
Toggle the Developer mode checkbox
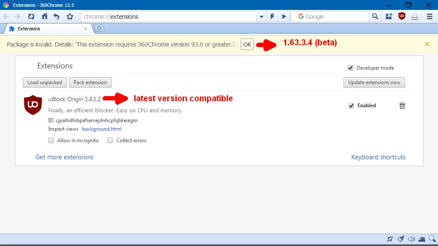pos(350,68)
